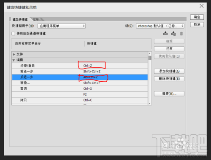Select the 拷贝 command row
The image size is (211, 160).
80,100
